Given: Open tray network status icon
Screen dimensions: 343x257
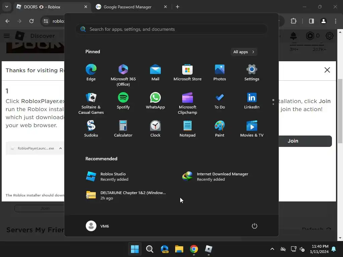Looking at the screenshot, I should coord(293,249).
